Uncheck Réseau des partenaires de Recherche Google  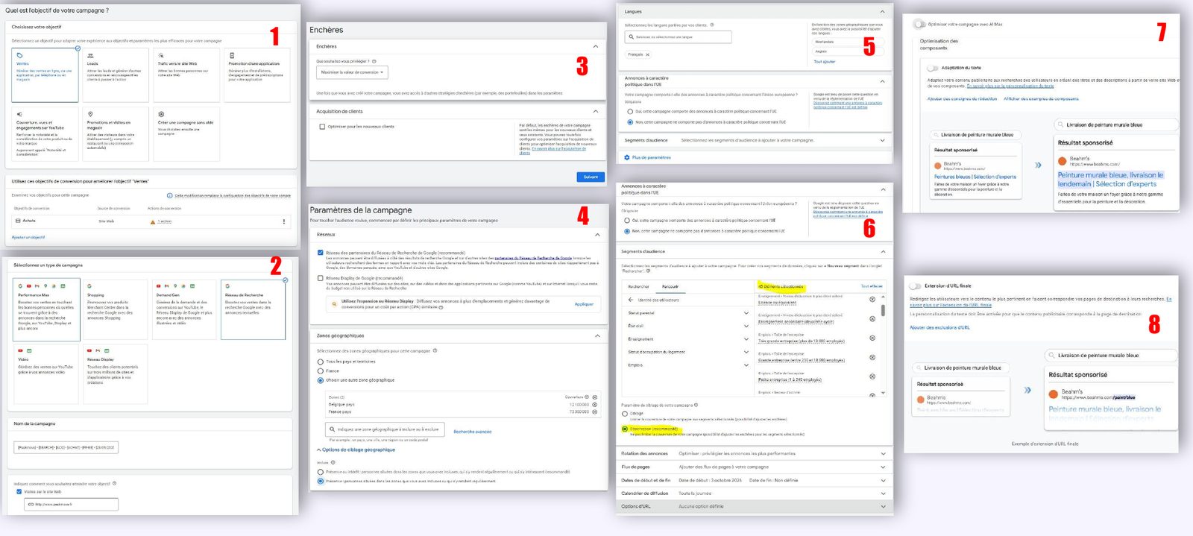point(321,253)
